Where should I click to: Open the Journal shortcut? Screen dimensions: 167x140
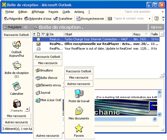coord(43,93)
